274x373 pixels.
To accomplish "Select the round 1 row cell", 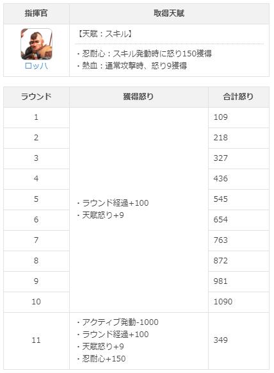I will 36,117.
